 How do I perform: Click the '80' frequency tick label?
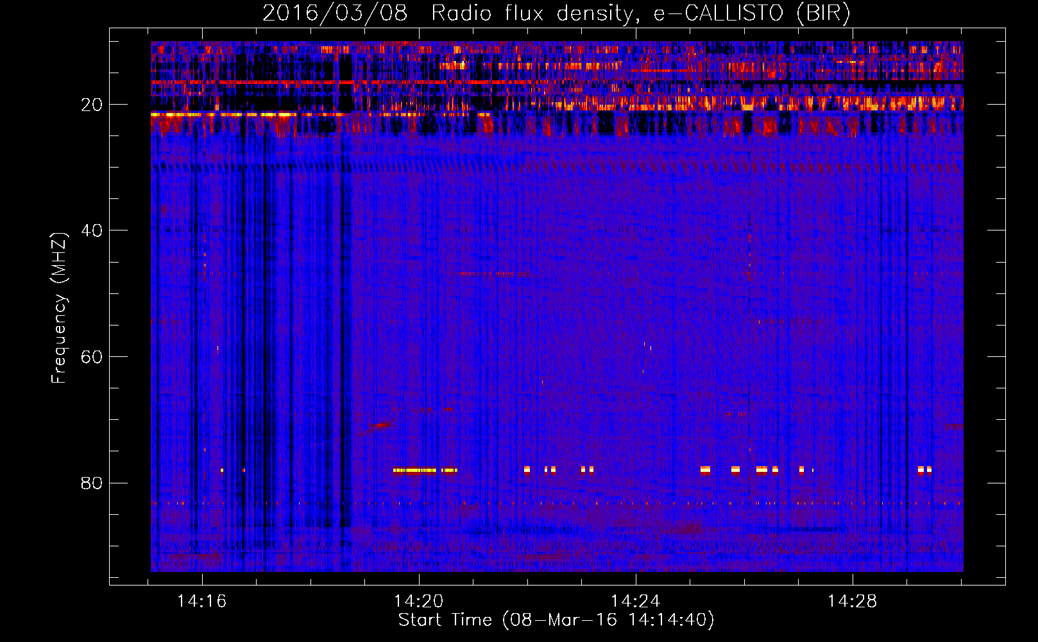(92, 483)
